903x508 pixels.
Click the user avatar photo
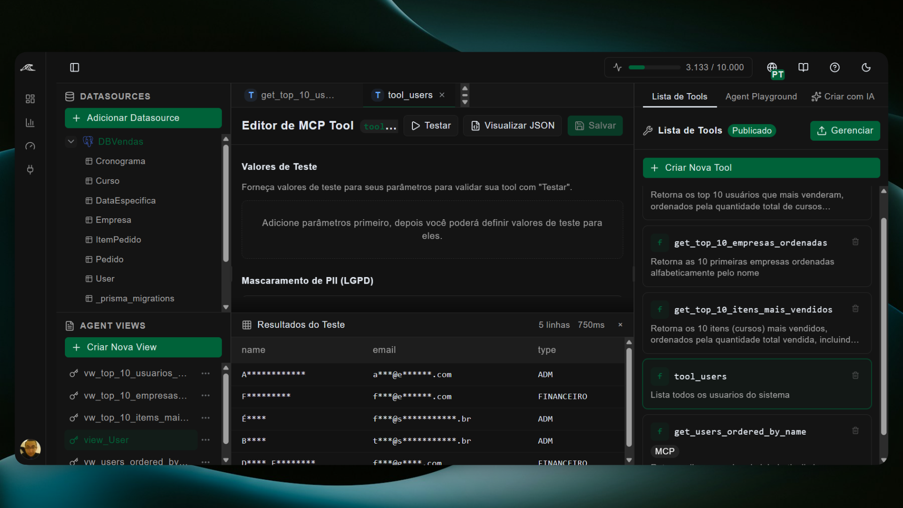click(x=30, y=449)
